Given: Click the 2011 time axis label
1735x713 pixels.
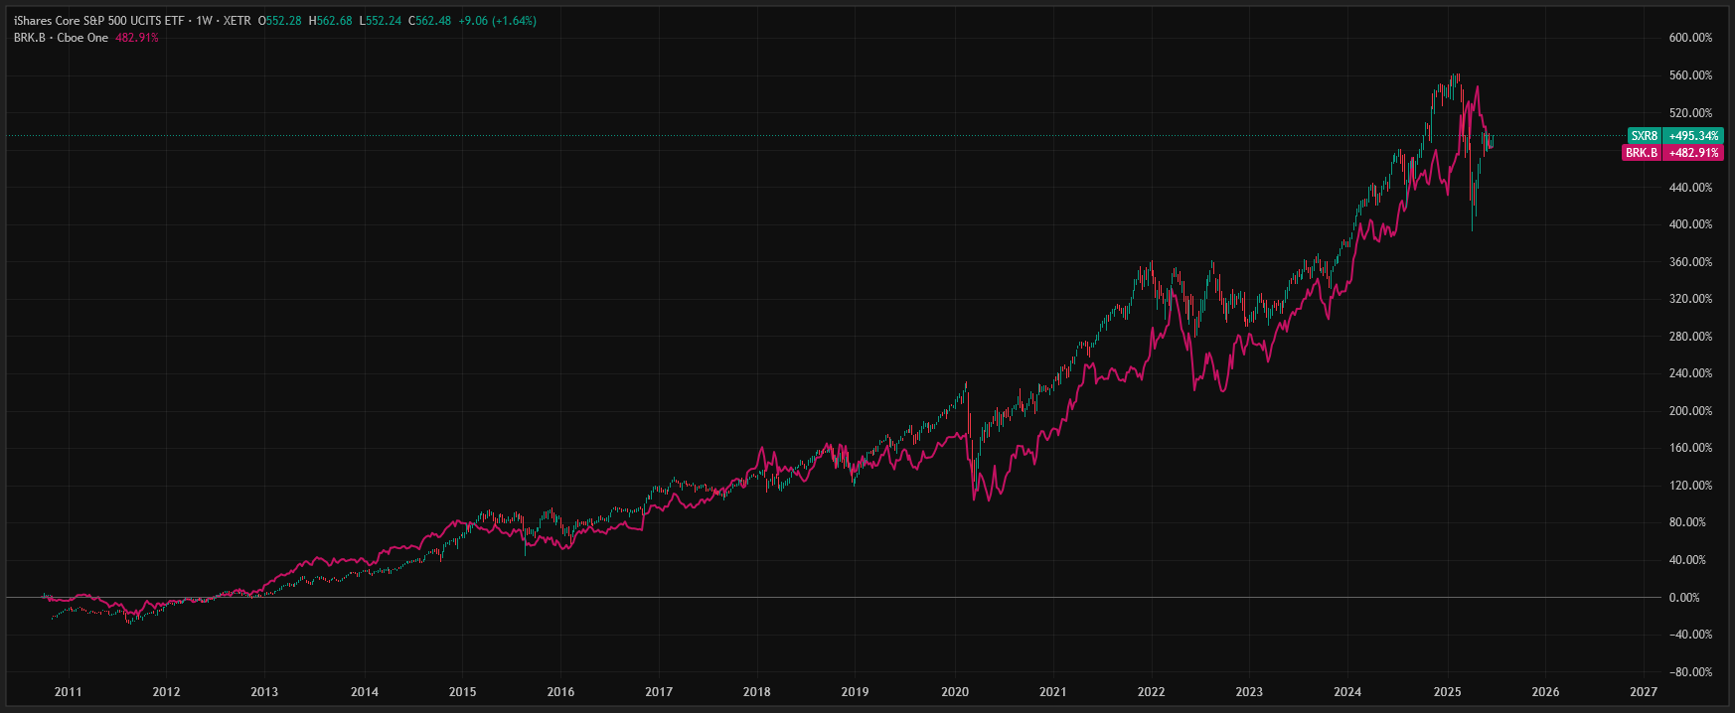Looking at the screenshot, I should (68, 692).
